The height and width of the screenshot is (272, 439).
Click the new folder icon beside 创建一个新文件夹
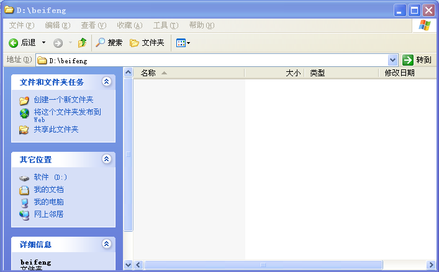click(24, 100)
